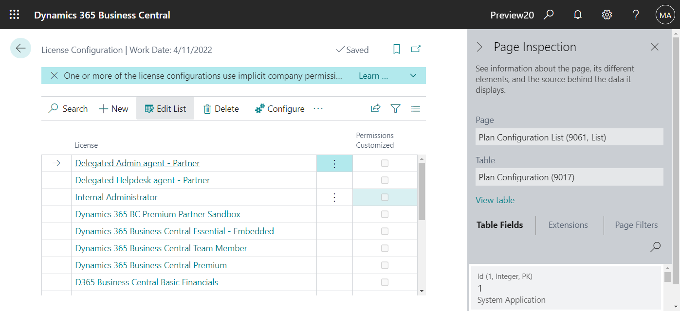Open the filter pane
This screenshot has height=311, width=680.
click(395, 108)
